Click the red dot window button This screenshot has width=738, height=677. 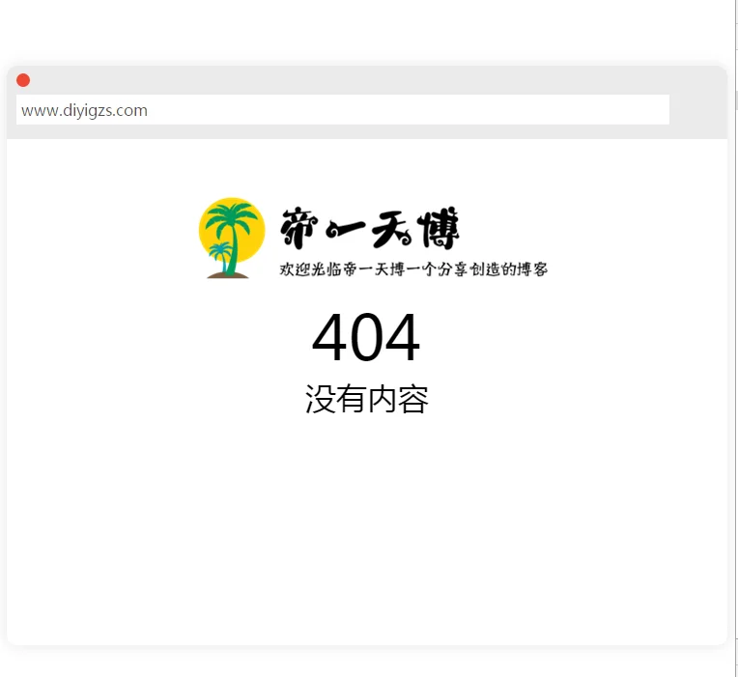(x=23, y=80)
